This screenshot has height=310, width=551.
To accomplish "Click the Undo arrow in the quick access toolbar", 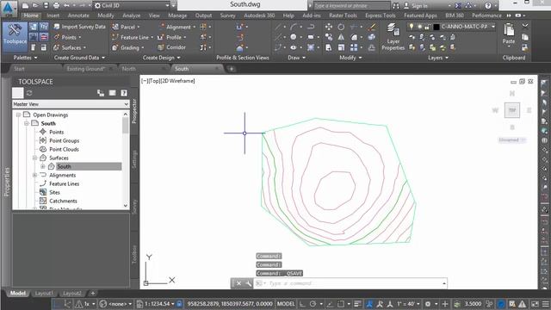I will [x=66, y=6].
